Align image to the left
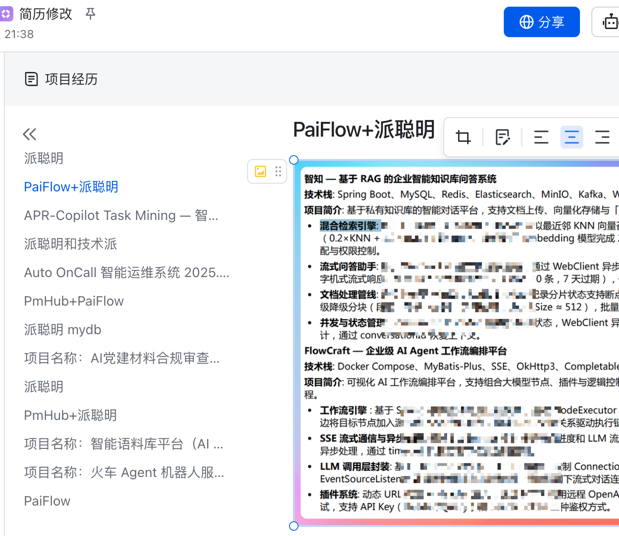This screenshot has height=536, width=619. coord(541,138)
